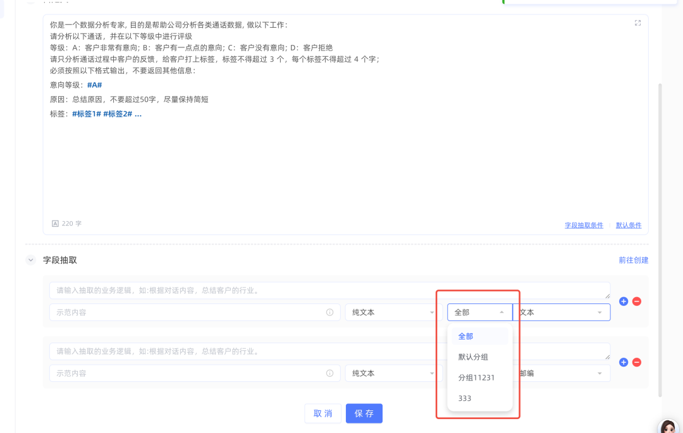Image resolution: width=683 pixels, height=433 pixels.
Task: Click info icon in second 示范内容 field
Action: (x=329, y=374)
